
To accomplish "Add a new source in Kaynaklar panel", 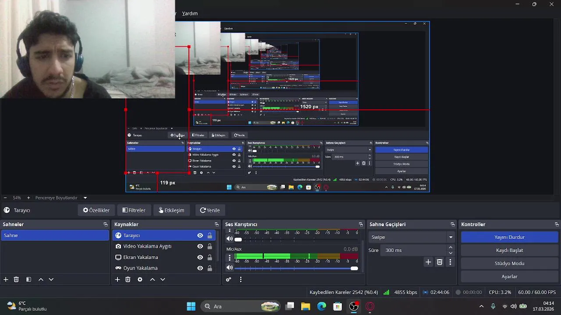I will point(117,279).
